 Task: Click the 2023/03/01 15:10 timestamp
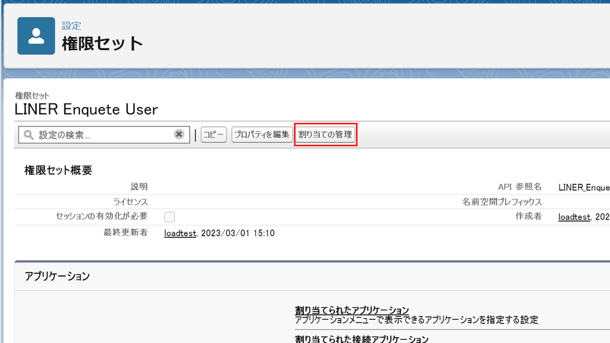click(x=238, y=233)
